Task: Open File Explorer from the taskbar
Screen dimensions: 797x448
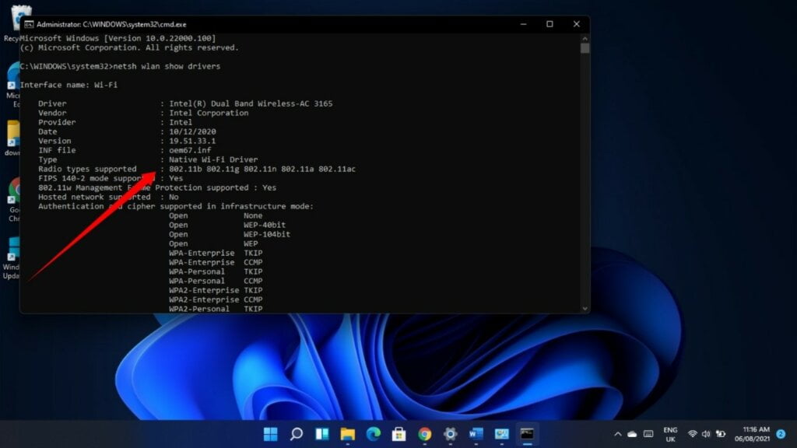Action: (346, 433)
